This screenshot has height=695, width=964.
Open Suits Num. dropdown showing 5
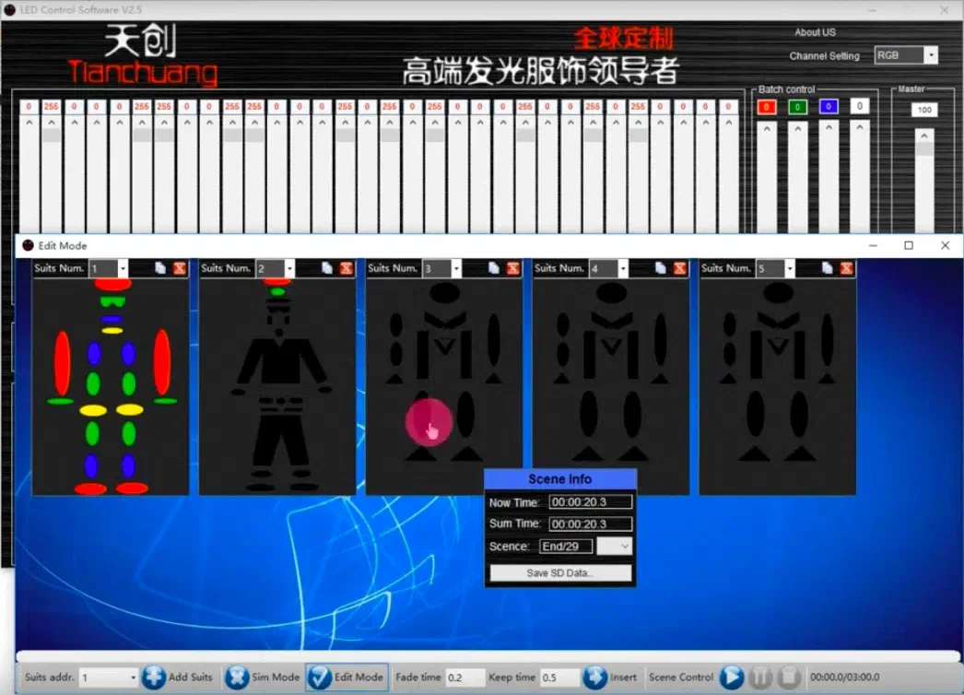click(790, 269)
